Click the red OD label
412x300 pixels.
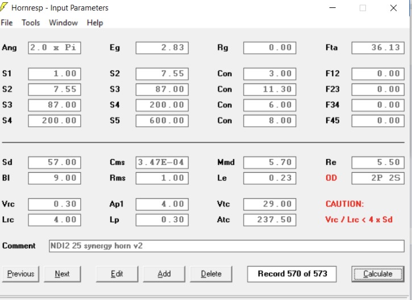pos(331,178)
